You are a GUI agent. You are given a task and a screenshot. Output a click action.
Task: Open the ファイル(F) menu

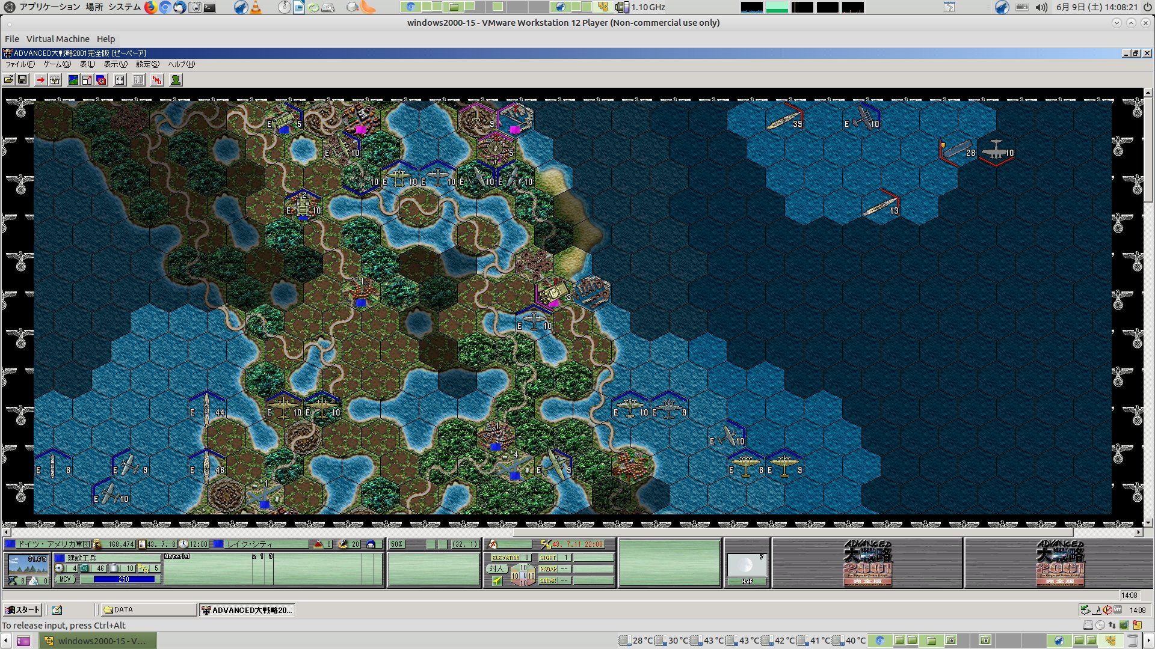(x=20, y=64)
